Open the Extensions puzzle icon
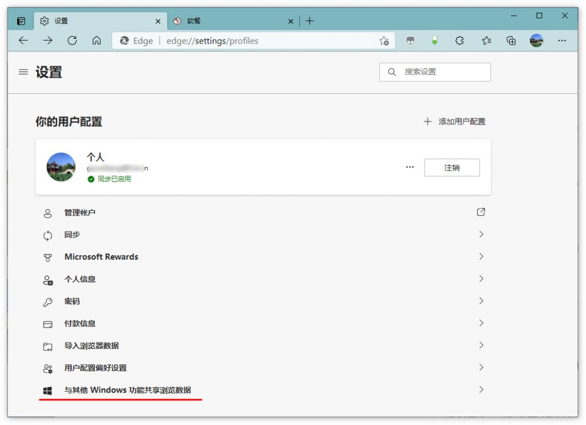Viewport: 586px width, 425px height. (460, 41)
